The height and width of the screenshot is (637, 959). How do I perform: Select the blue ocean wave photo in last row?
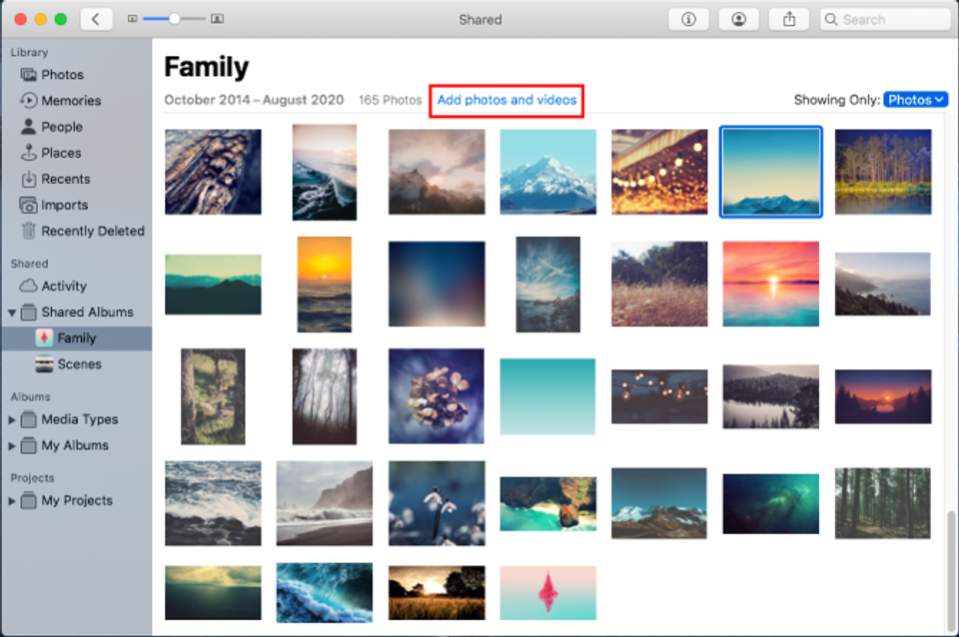324,593
